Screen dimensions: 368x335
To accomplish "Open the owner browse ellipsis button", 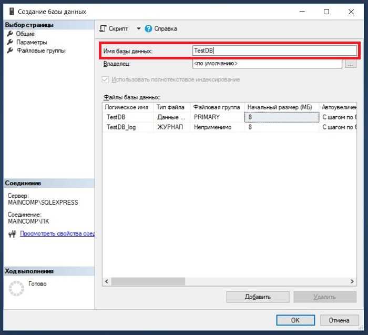I will point(351,64).
